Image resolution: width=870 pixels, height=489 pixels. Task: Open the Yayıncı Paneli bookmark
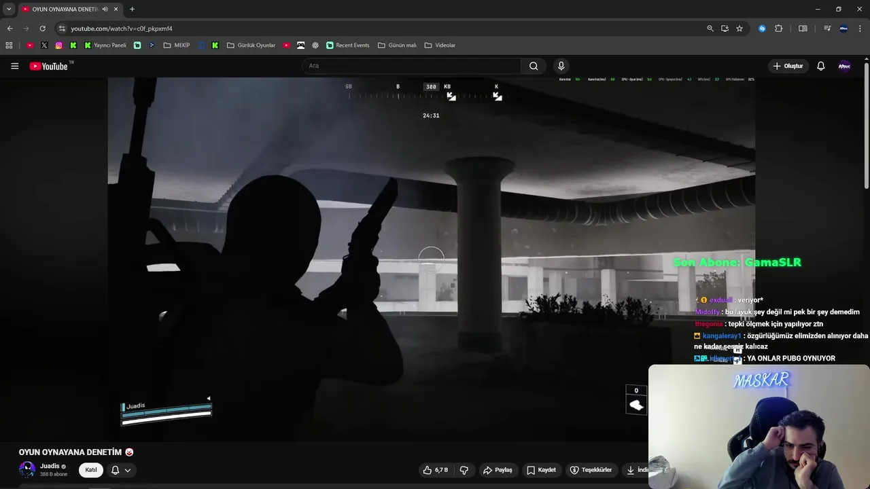click(x=105, y=46)
